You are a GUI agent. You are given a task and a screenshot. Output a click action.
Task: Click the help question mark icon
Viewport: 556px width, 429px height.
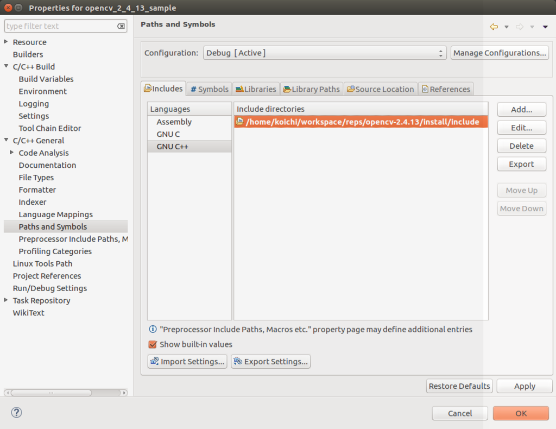tap(16, 412)
